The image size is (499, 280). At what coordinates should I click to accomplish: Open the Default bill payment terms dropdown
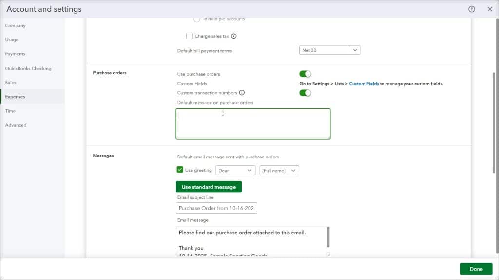click(x=355, y=50)
